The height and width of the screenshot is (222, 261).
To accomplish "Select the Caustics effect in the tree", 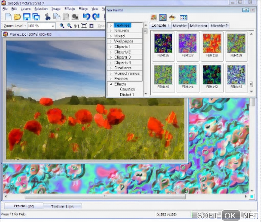I will click(x=127, y=89).
